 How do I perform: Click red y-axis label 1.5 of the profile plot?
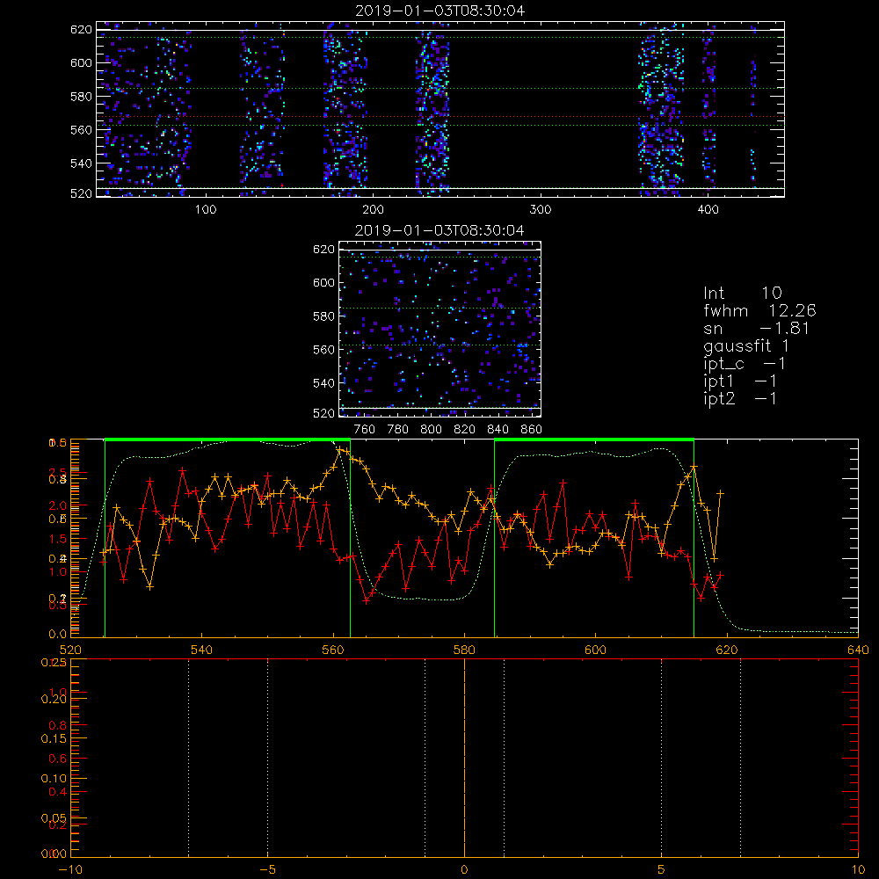click(58, 539)
